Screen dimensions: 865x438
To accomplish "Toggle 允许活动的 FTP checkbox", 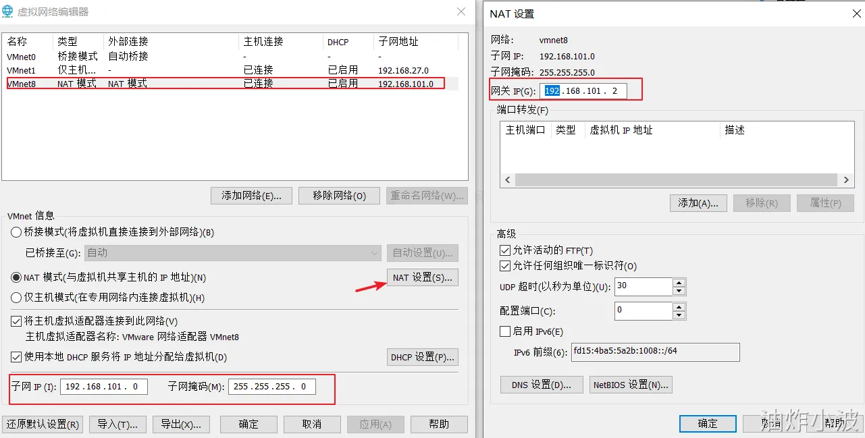I will 504,250.
